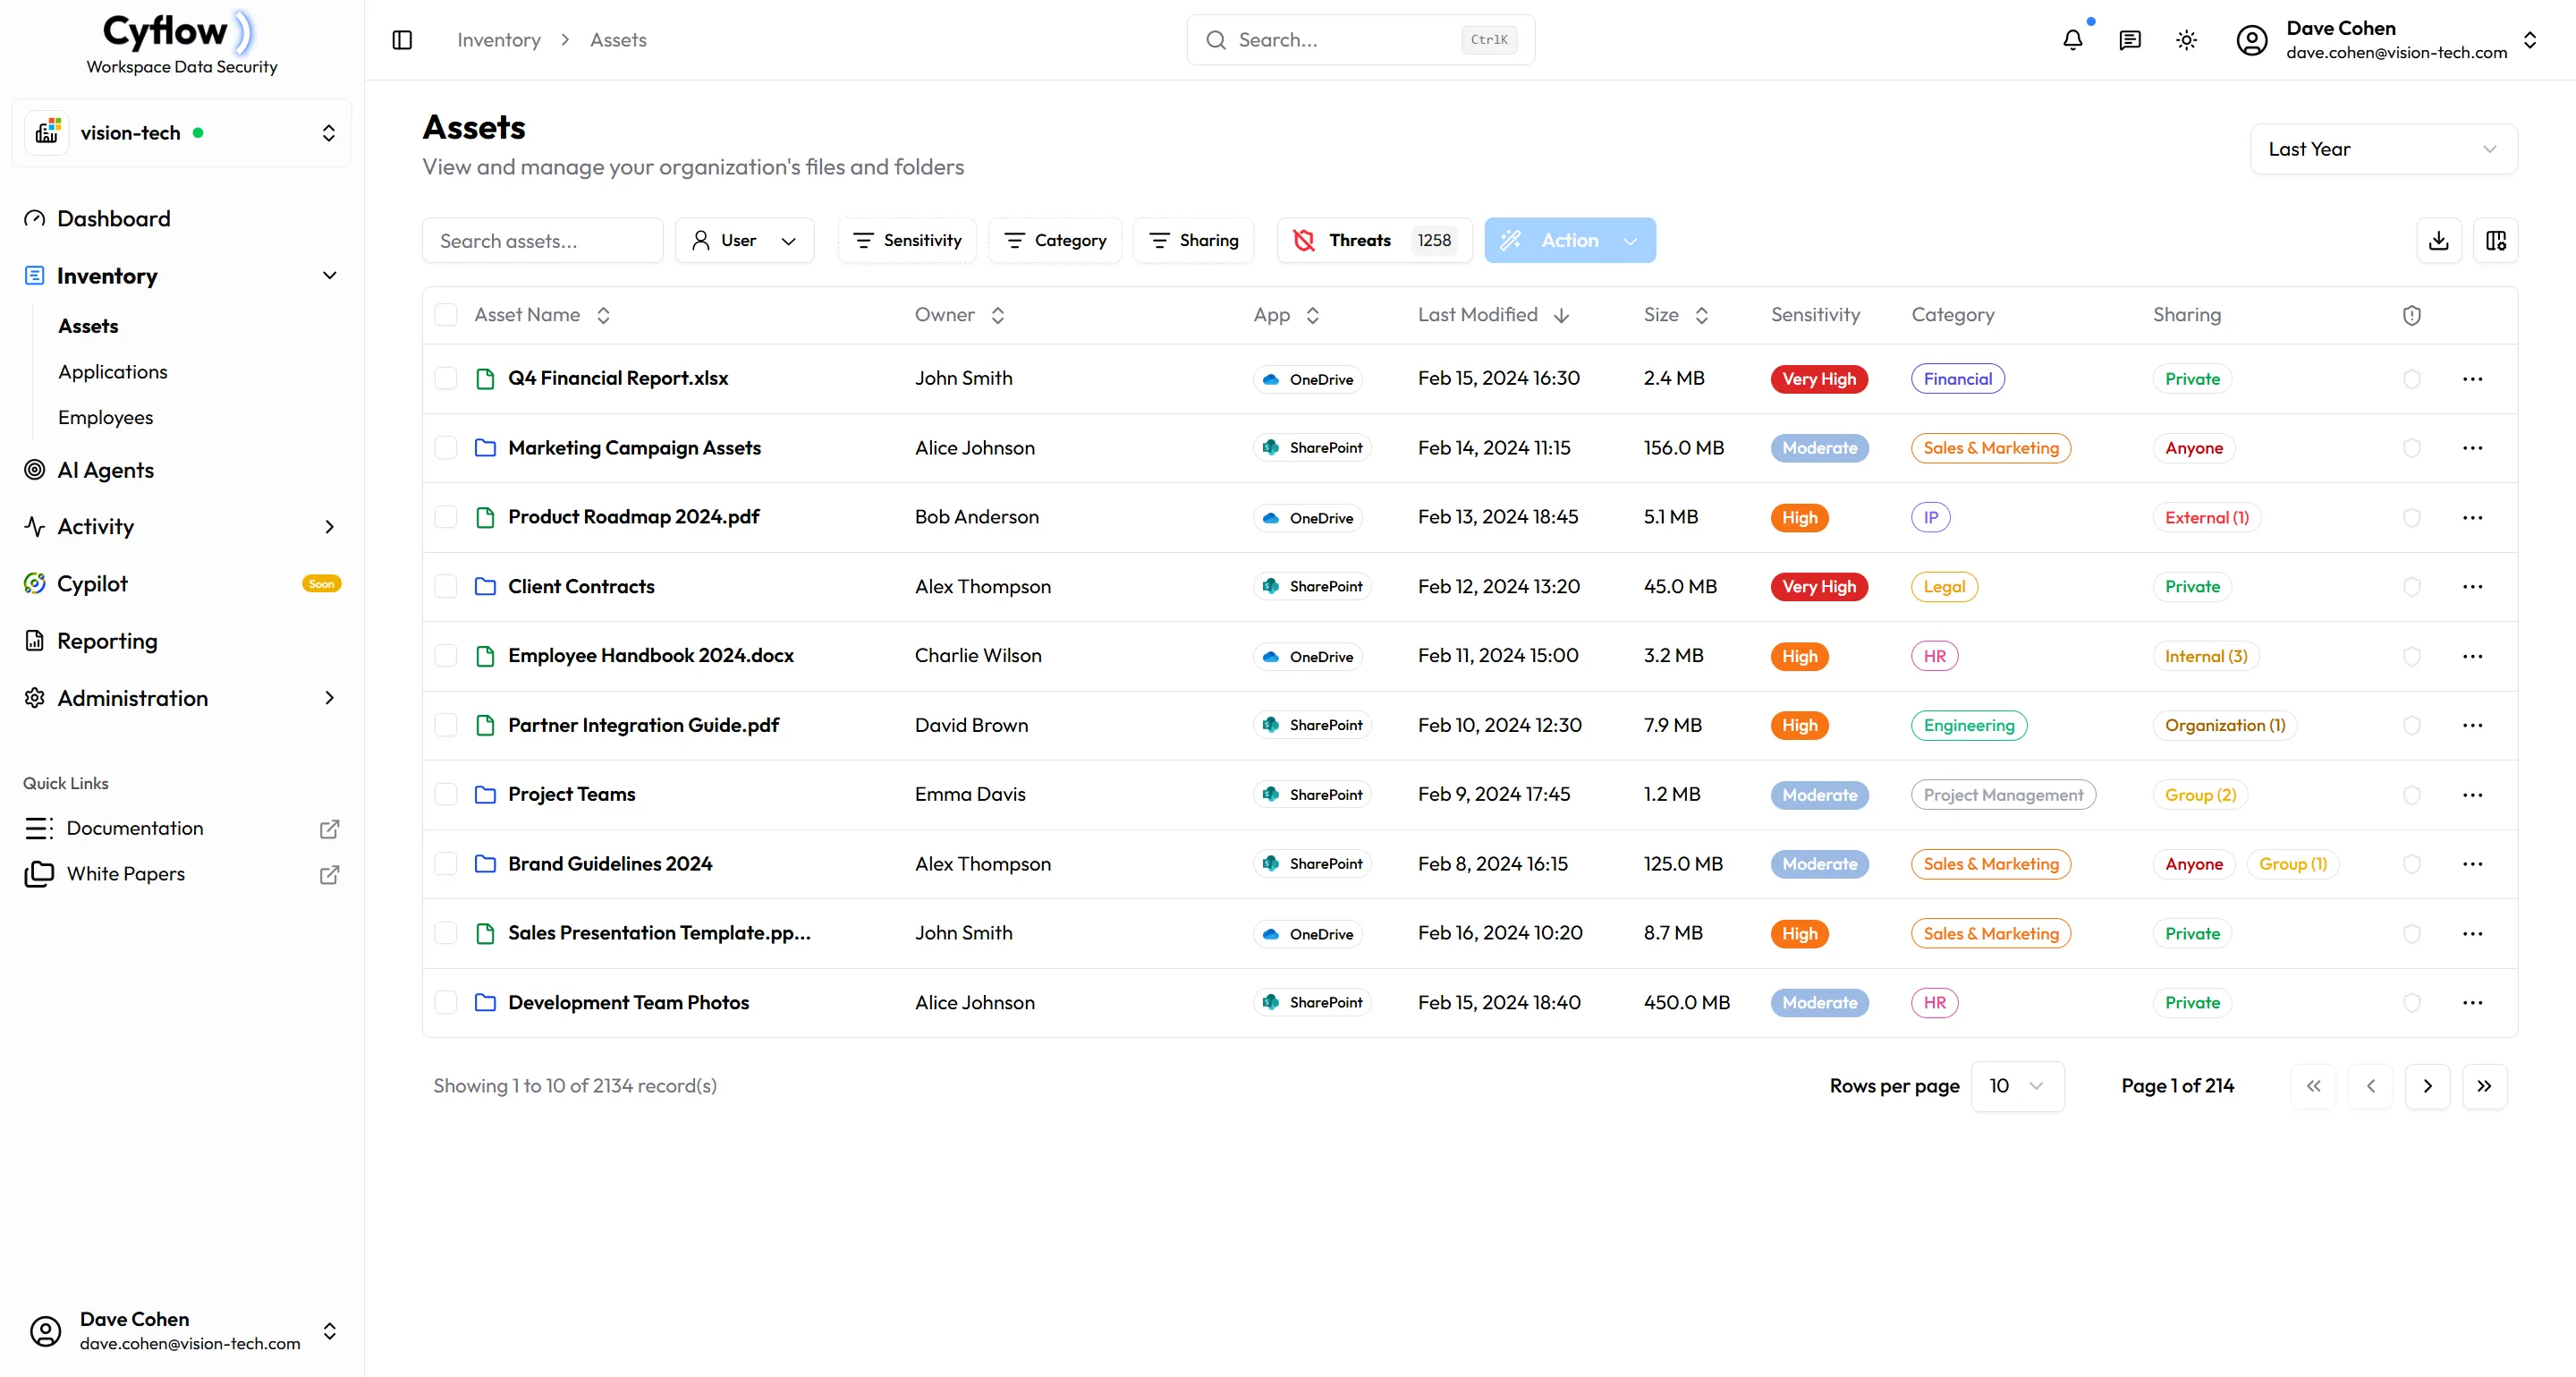Open the Last Year time range dropdown
The image size is (2576, 1377).
(2383, 149)
